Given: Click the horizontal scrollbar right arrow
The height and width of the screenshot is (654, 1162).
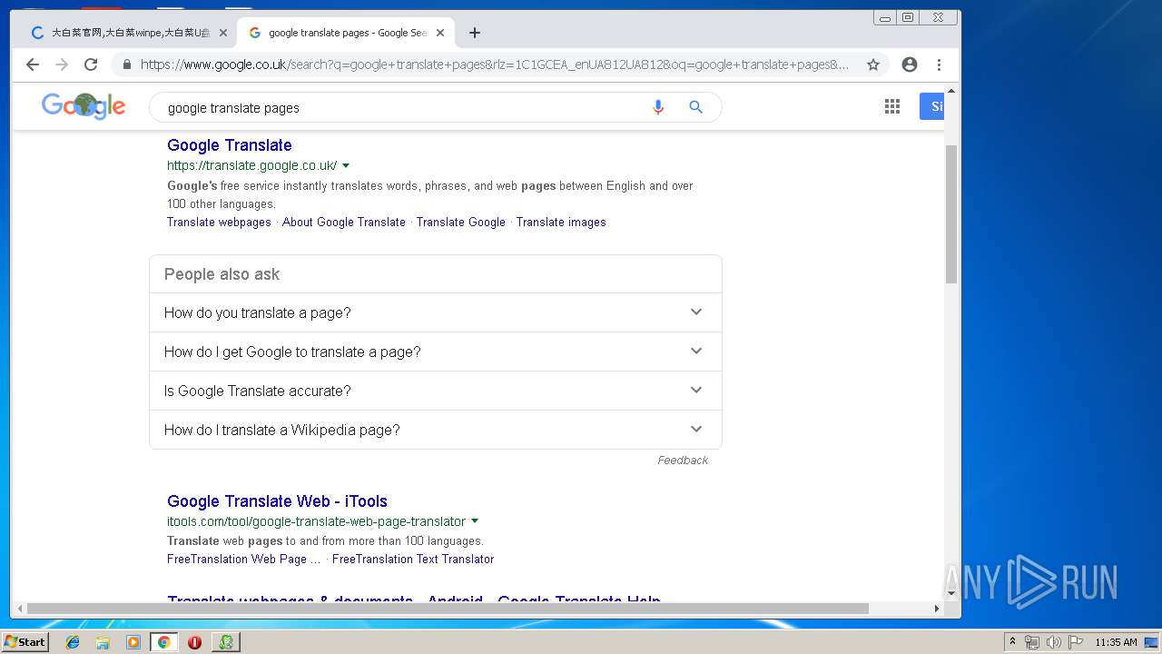Looking at the screenshot, I should pos(937,609).
